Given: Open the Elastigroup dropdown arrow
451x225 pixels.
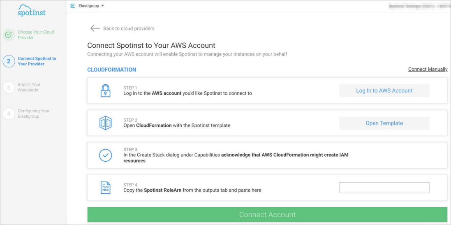Looking at the screenshot, I should 103,6.
